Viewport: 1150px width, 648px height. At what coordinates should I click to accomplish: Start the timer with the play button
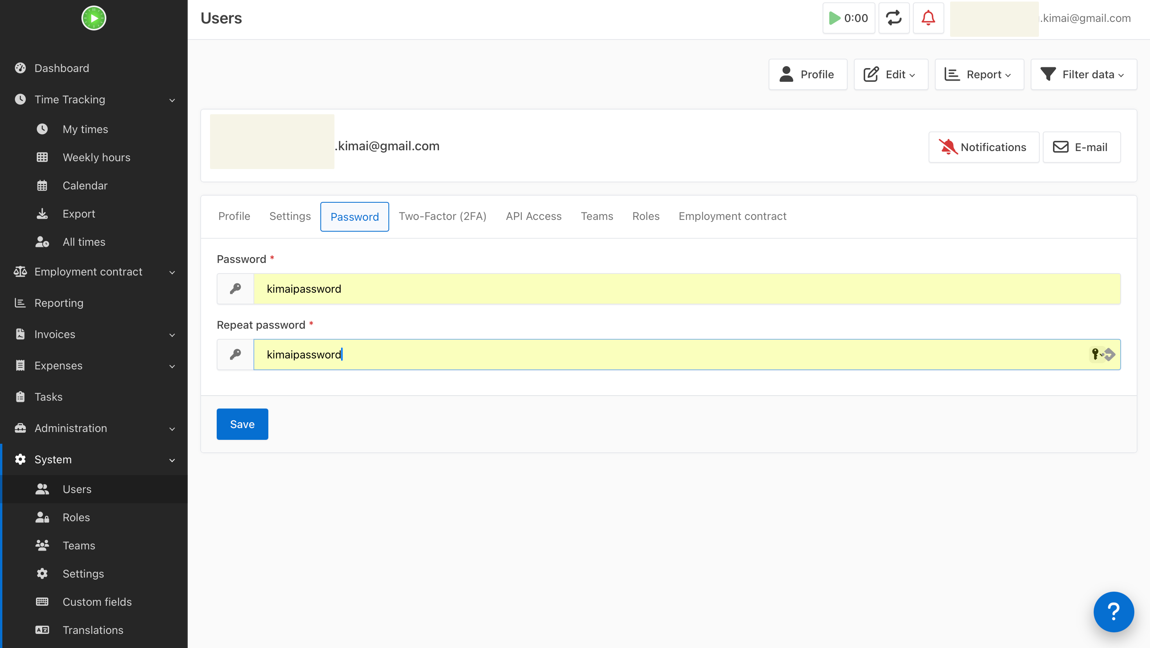pyautogui.click(x=848, y=18)
